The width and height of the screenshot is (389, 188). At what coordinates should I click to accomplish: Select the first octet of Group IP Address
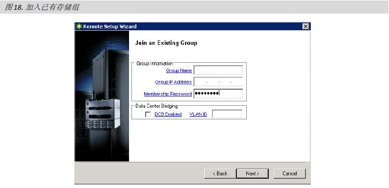(x=200, y=82)
